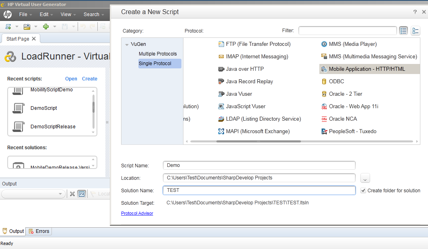Open the File menu
This screenshot has width=428, height=249.
point(23,14)
